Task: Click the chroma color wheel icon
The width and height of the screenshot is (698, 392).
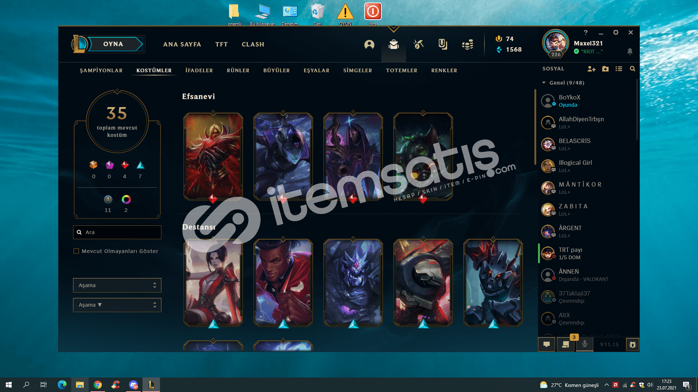Action: pyautogui.click(x=126, y=199)
